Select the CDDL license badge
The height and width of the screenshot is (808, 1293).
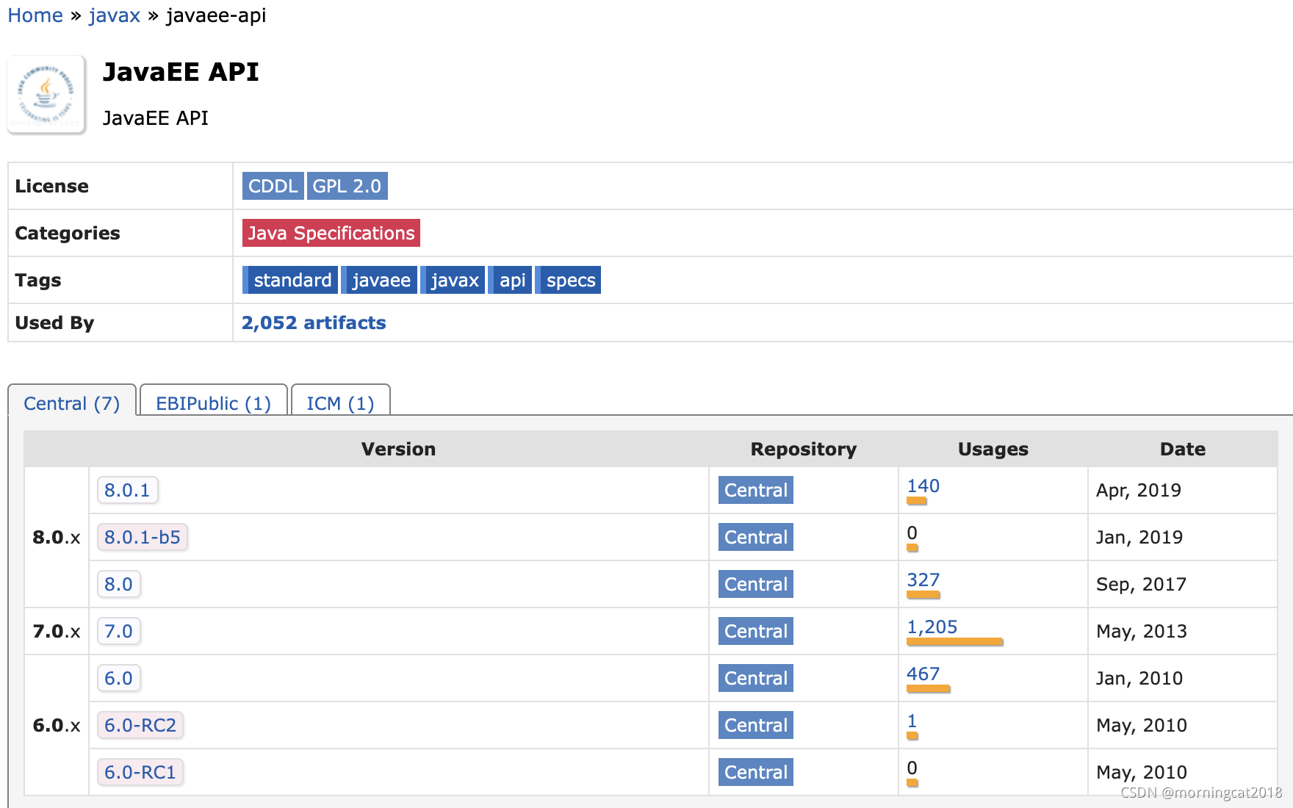point(273,186)
